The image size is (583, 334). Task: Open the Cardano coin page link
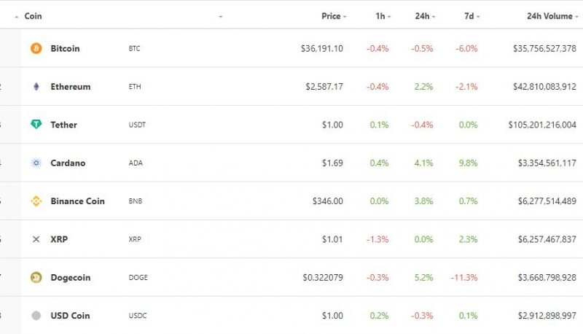68,163
